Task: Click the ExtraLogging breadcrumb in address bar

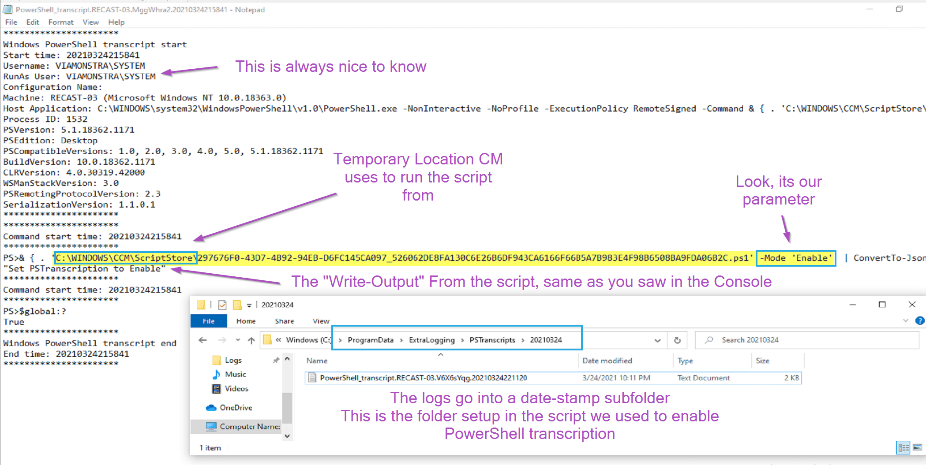Action: pos(431,340)
